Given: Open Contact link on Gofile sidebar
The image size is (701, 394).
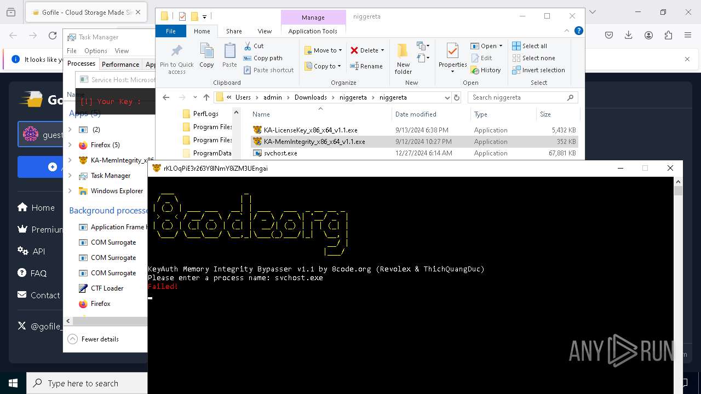Looking at the screenshot, I should tap(38, 295).
